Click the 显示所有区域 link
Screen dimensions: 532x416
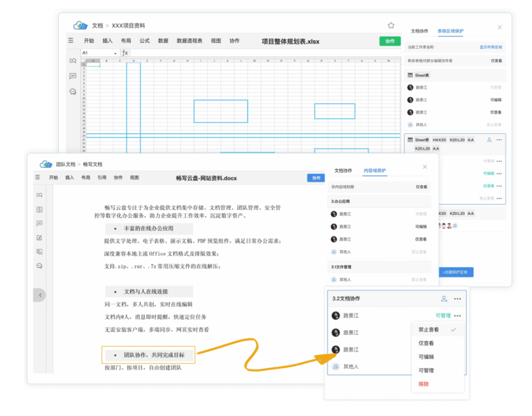(x=490, y=47)
